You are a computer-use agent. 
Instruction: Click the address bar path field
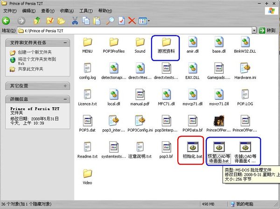[x=135, y=31]
